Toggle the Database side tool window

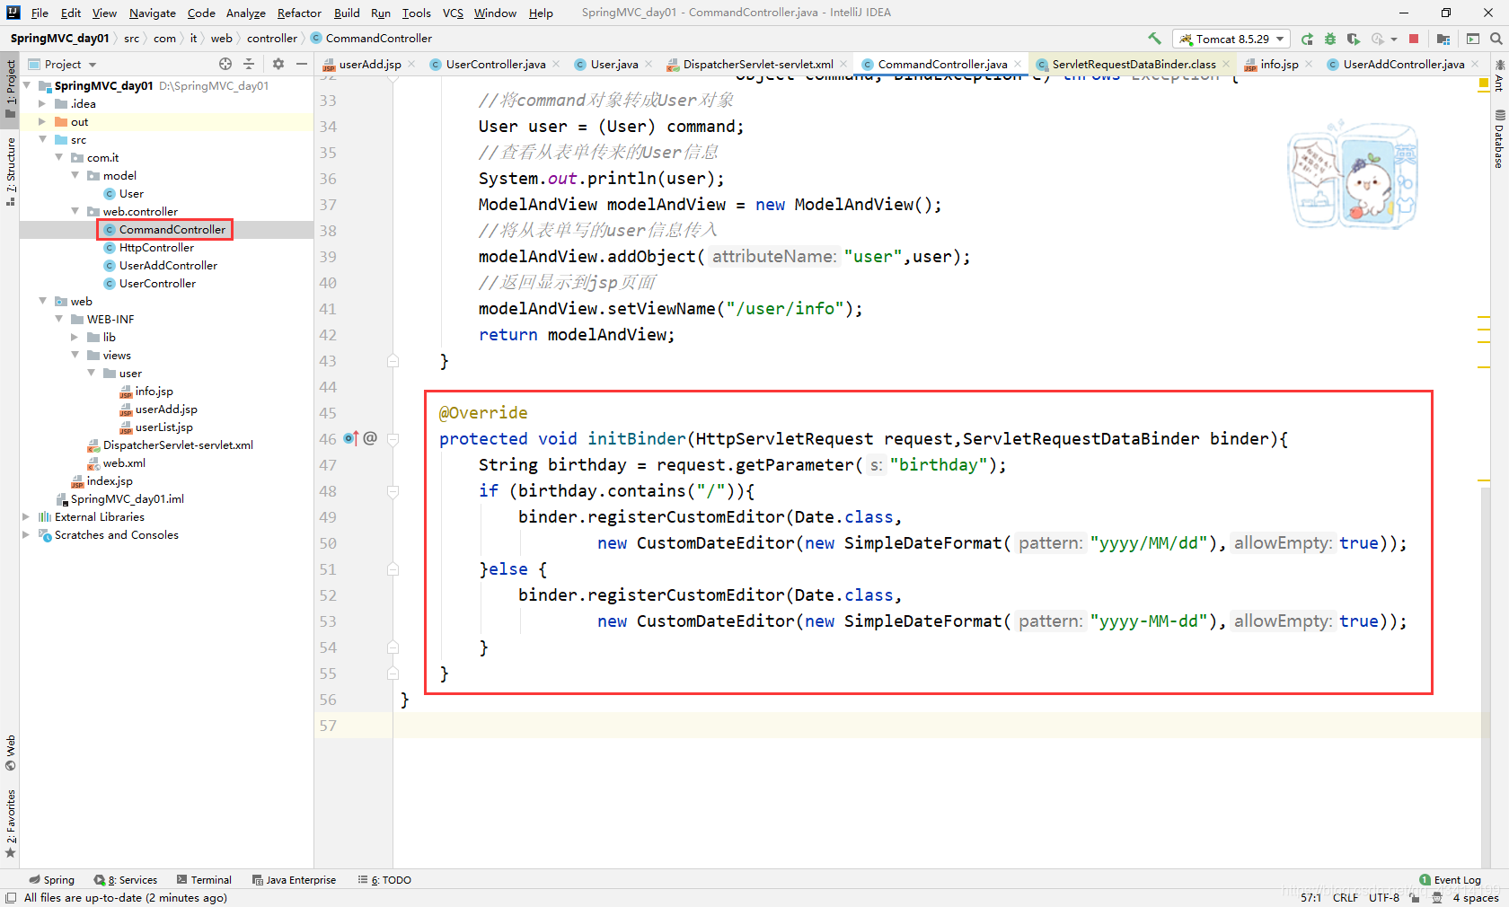click(x=1499, y=139)
